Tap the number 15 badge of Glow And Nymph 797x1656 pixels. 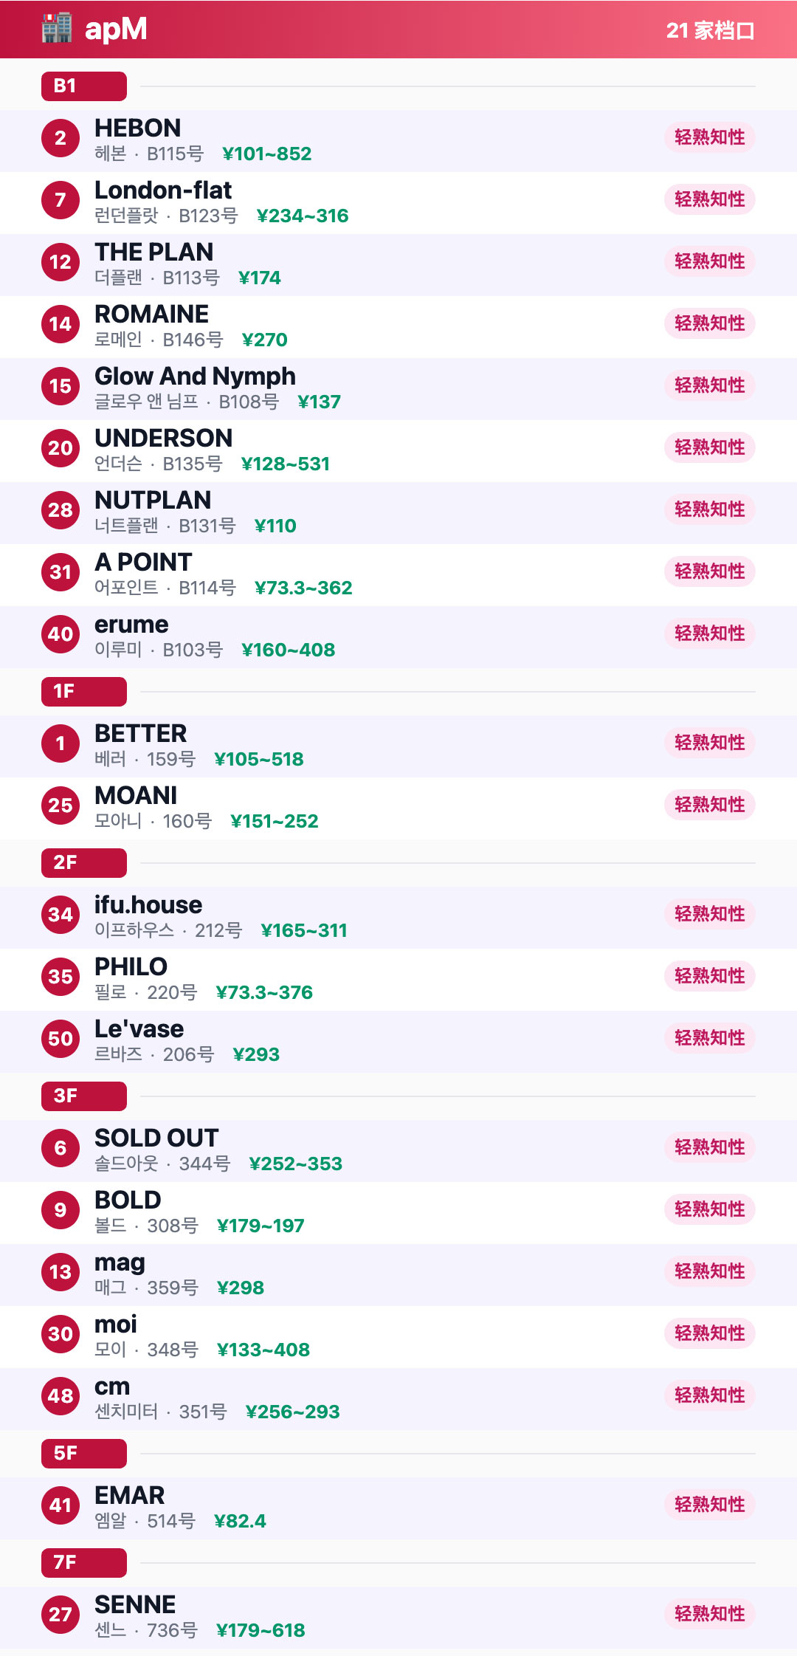coord(61,386)
